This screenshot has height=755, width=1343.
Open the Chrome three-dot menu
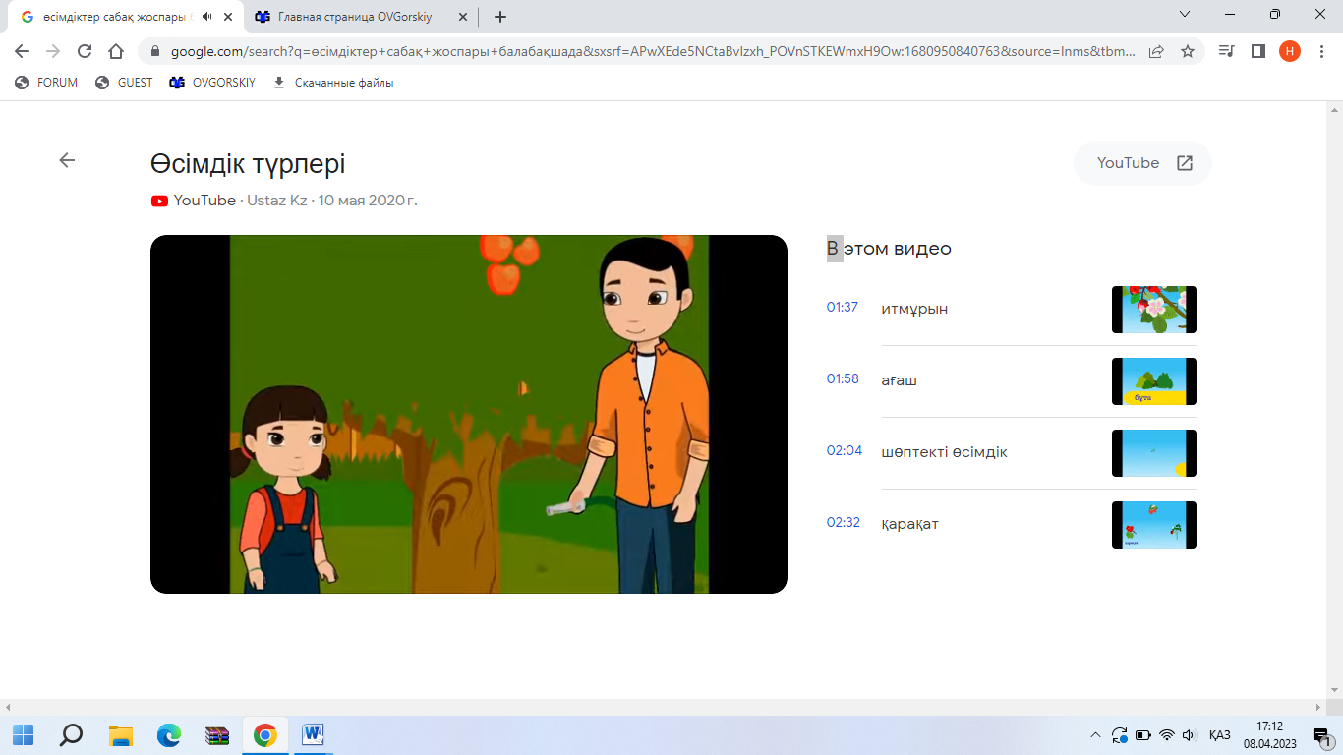1319,51
